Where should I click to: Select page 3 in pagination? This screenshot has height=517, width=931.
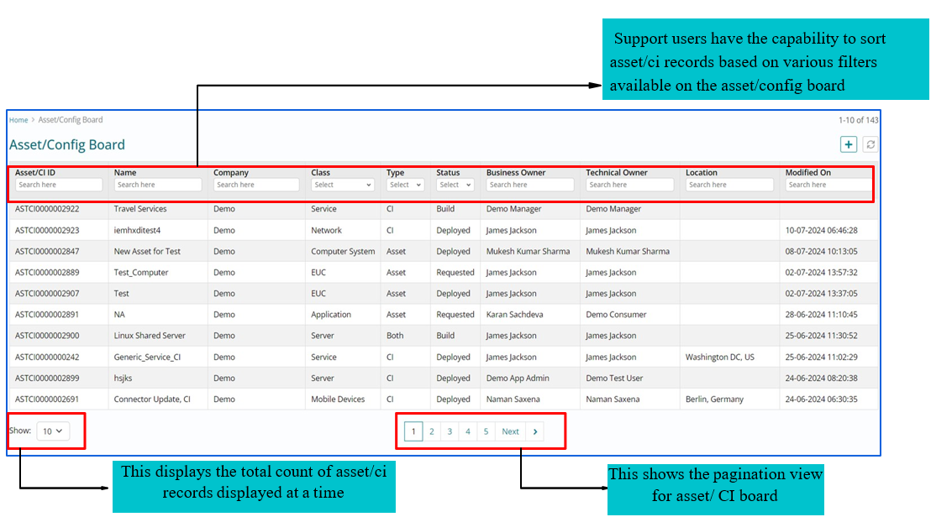450,431
